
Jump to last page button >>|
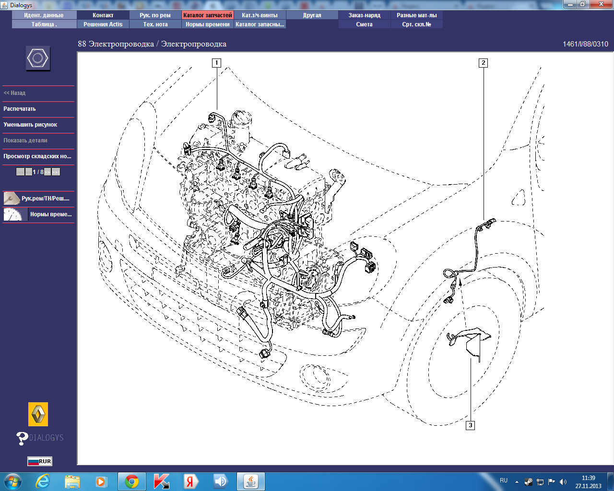pyautogui.click(x=56, y=172)
